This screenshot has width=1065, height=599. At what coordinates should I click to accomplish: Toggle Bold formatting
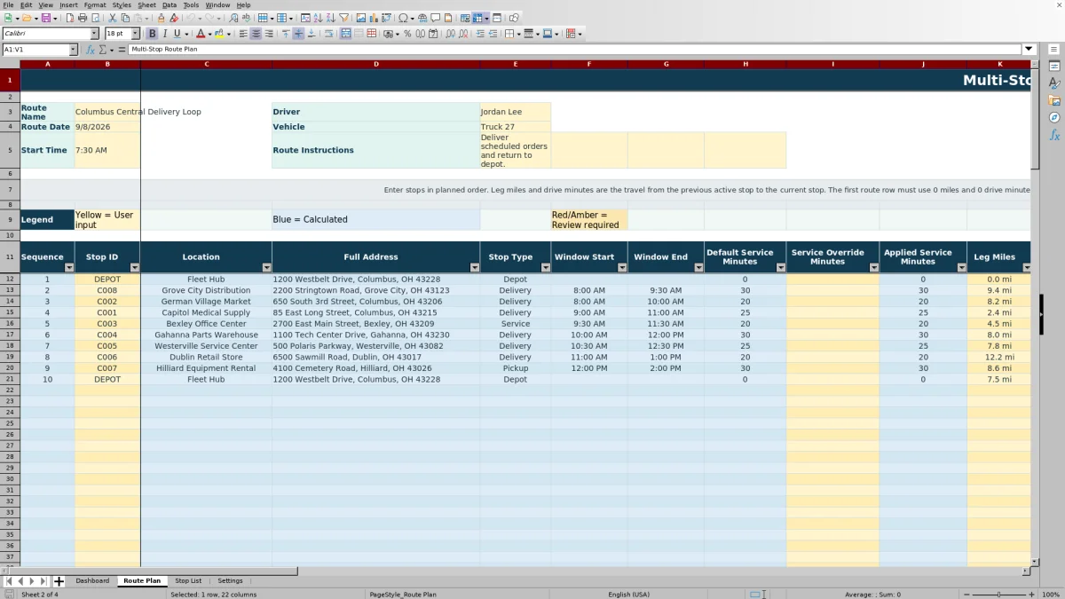(152, 34)
